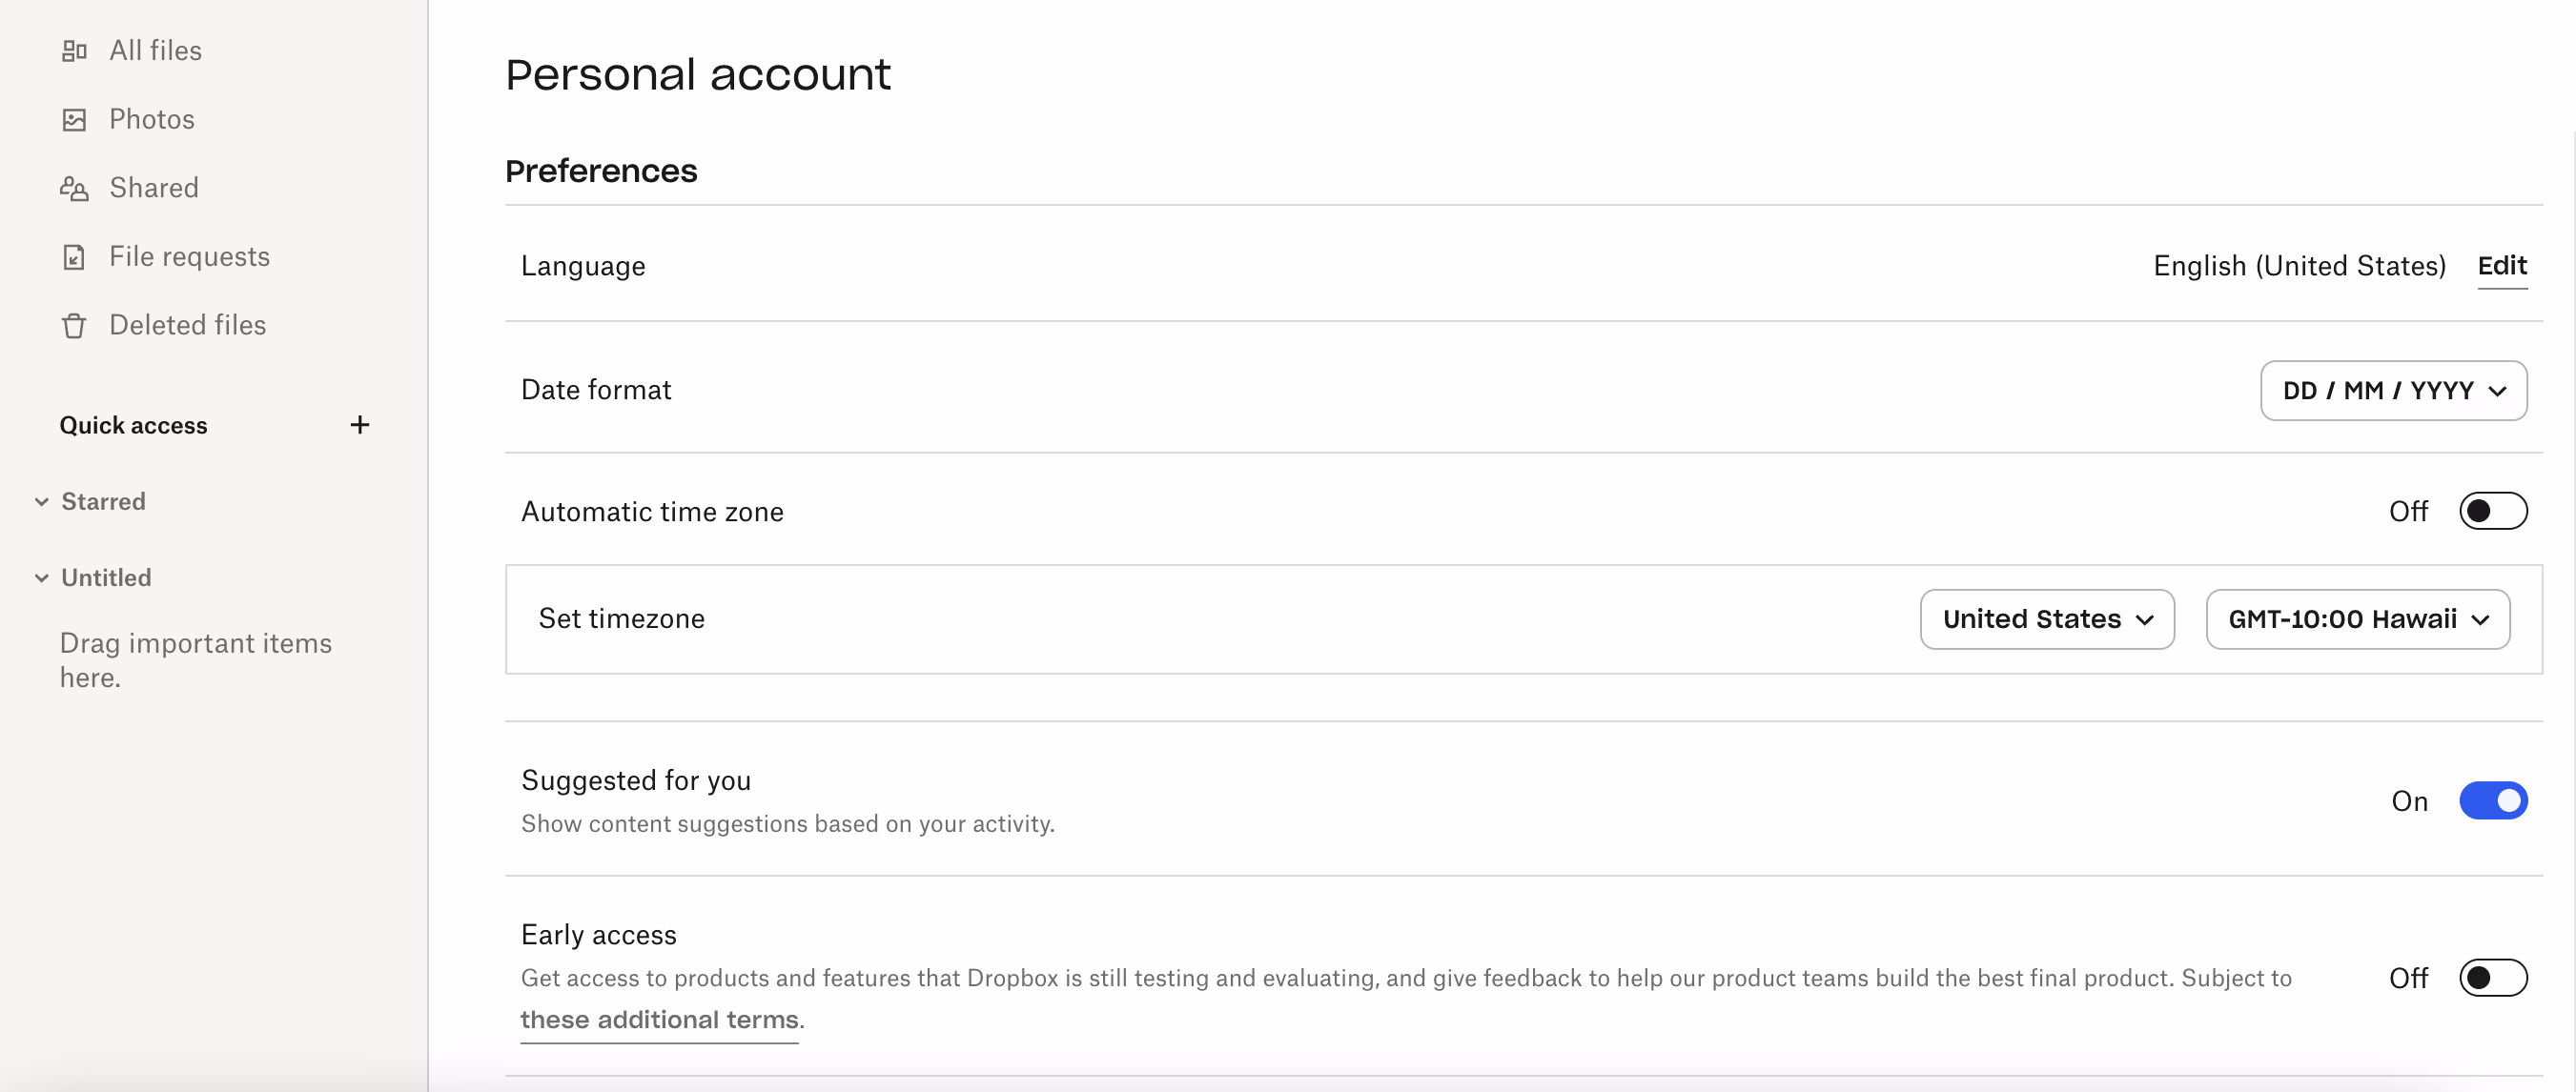2576x1092 pixels.
Task: Click the Quick access heading
Action: [x=133, y=426]
